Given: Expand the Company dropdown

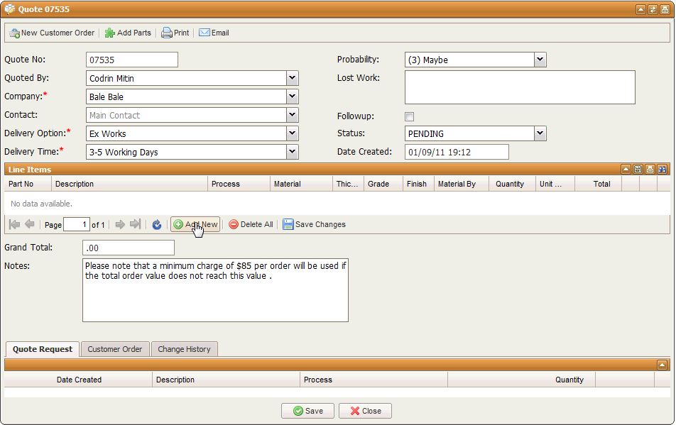Looking at the screenshot, I should (293, 96).
